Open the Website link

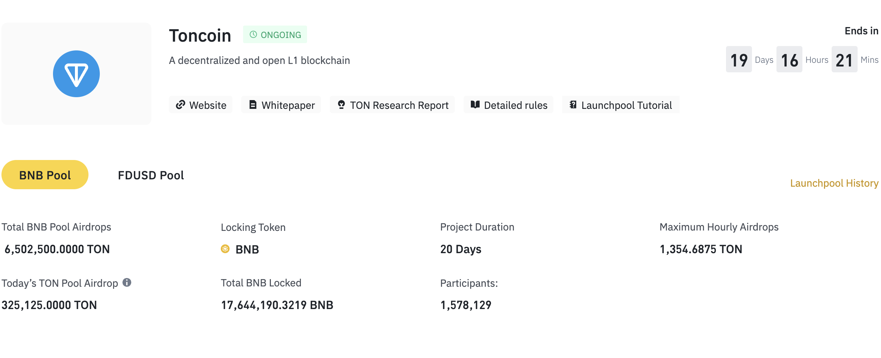coord(201,105)
